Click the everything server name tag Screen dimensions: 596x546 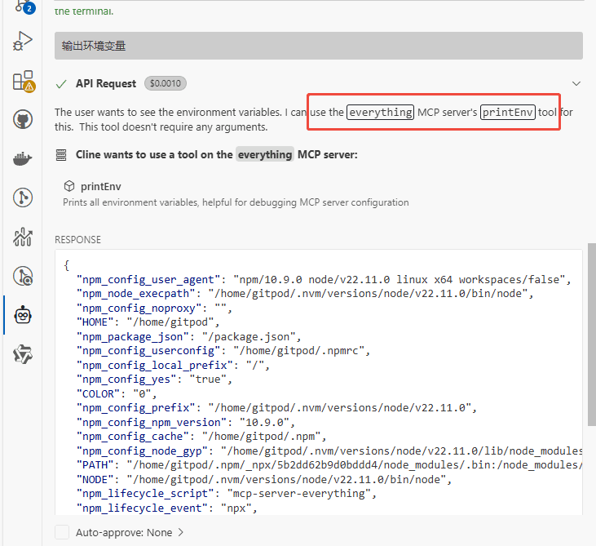pyautogui.click(x=264, y=154)
